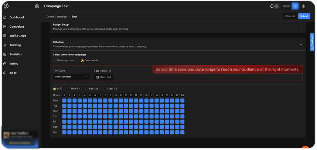Screen dimensions: 317x150
Task: Click the Thu row label
Action: tap(55, 116)
